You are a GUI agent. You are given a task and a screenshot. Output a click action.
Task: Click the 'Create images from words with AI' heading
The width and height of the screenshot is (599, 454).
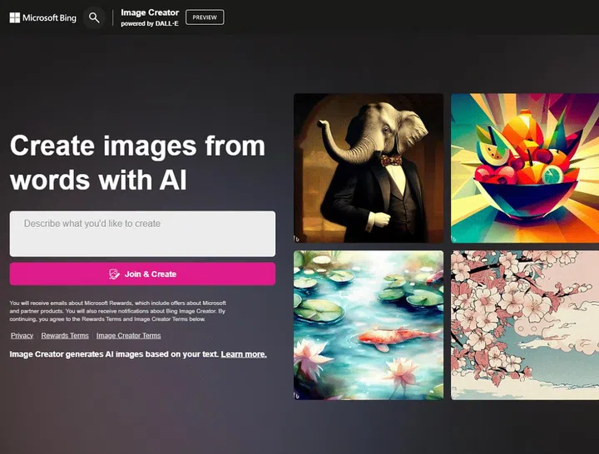(137, 162)
